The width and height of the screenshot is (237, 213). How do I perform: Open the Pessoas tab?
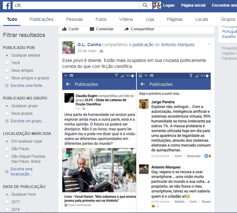(74, 19)
